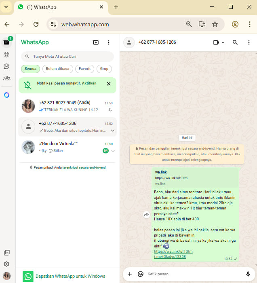Screen dimensions: 257x283
Task: Expand chevron on +62 877-1685-1206 chat row
Action: (x=113, y=131)
